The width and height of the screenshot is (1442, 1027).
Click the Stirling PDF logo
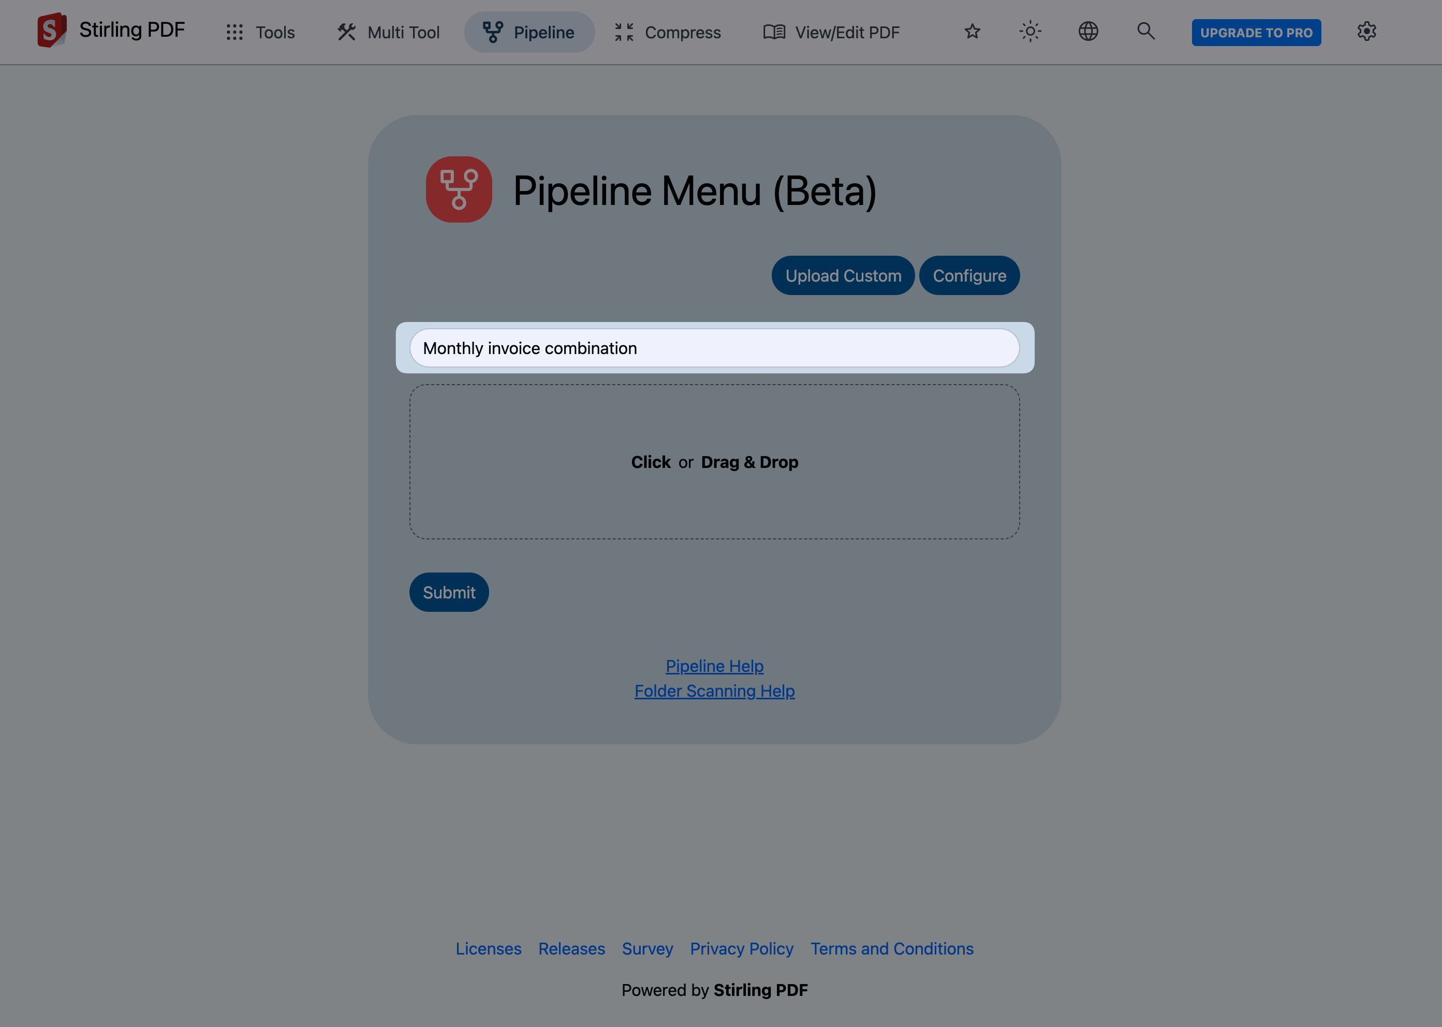[52, 31]
